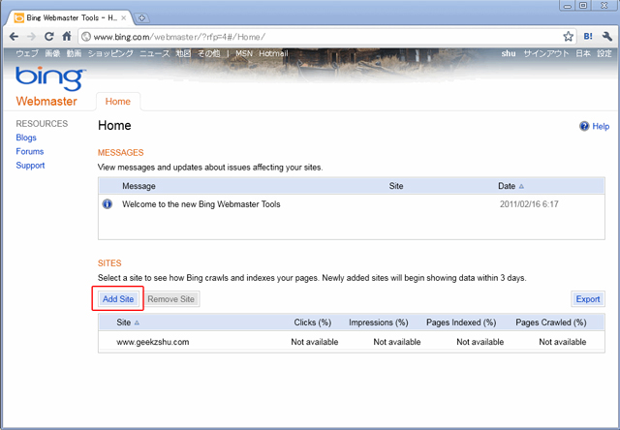Viewport: 620px width, 430px height.
Task: Click the blue Help question mark icon
Action: pos(584,126)
